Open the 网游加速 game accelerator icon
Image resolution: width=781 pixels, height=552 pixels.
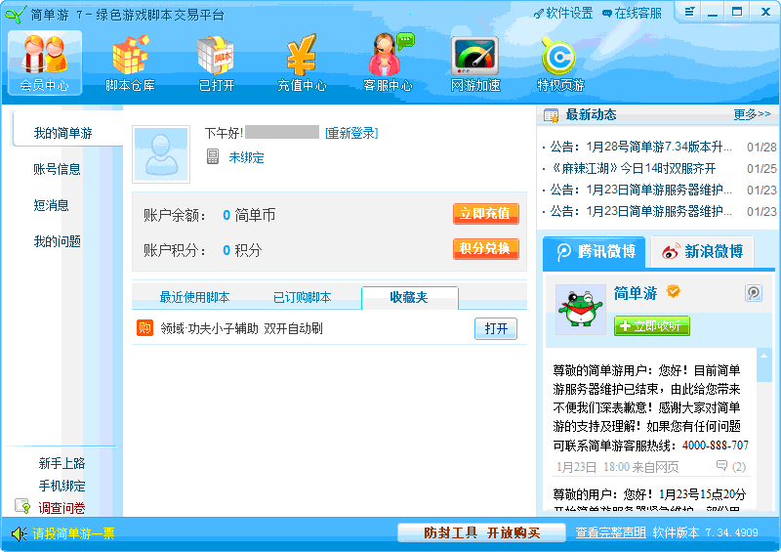coord(475,63)
